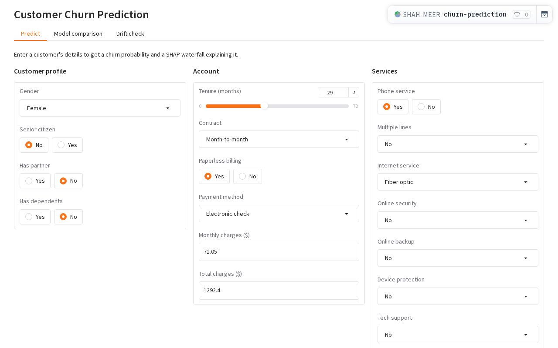Select No for Has partner
This screenshot has height=348, width=558.
[x=68, y=181]
